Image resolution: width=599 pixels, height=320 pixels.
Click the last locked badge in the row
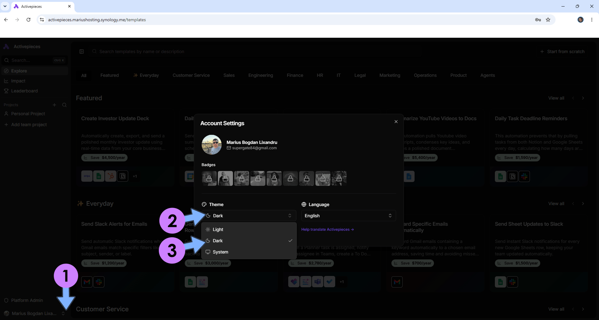[x=339, y=179]
